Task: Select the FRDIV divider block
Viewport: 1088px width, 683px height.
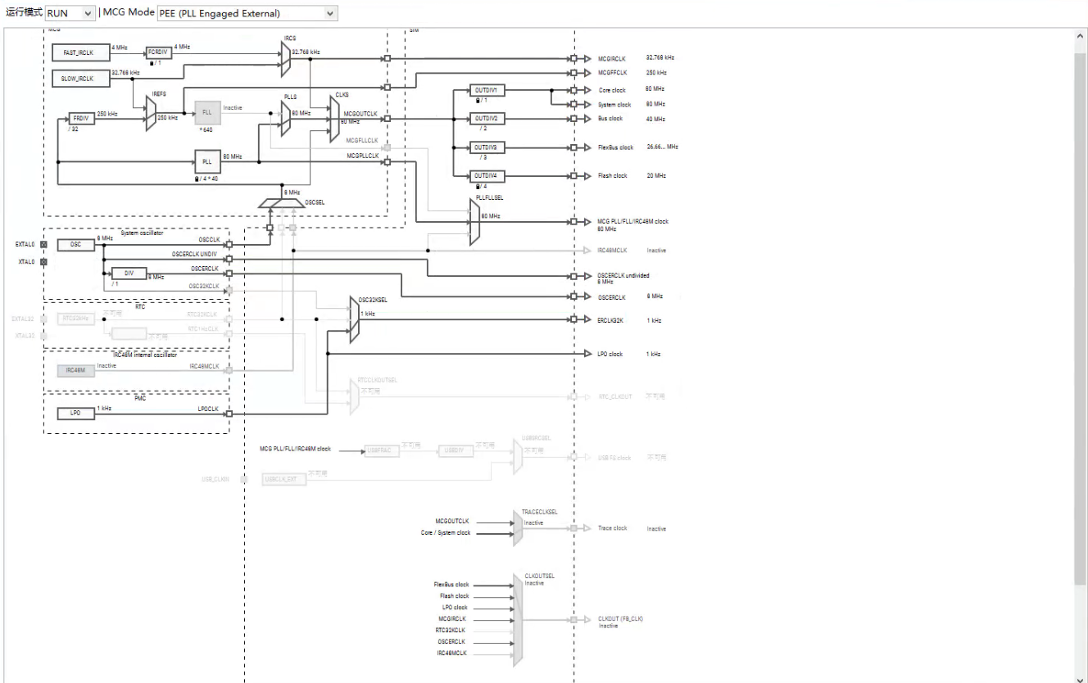Action: point(82,119)
